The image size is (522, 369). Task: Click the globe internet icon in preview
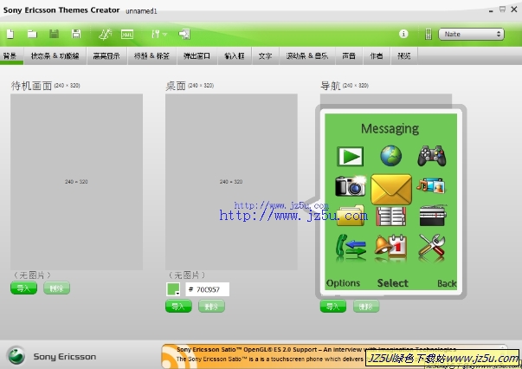coord(391,156)
